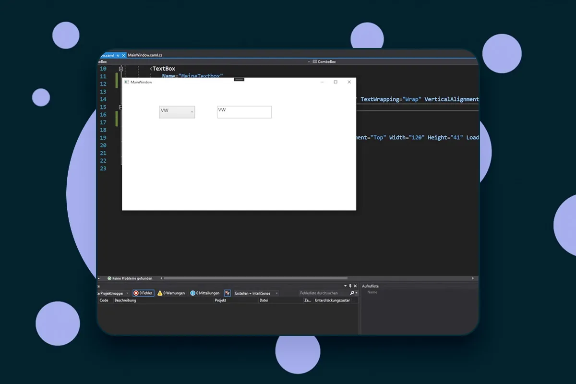
Task: Open the Erstellen + IntelliSense dropdown
Action: point(256,293)
